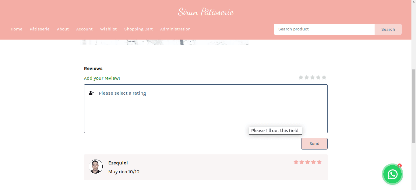Focus the Search product field
Image resolution: width=416 pixels, height=190 pixels.
point(324,29)
